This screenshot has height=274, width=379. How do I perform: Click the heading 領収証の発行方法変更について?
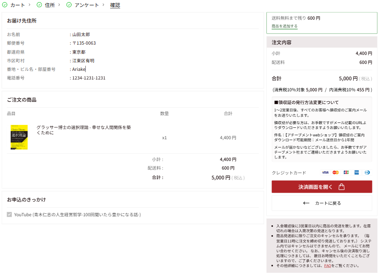point(306,102)
